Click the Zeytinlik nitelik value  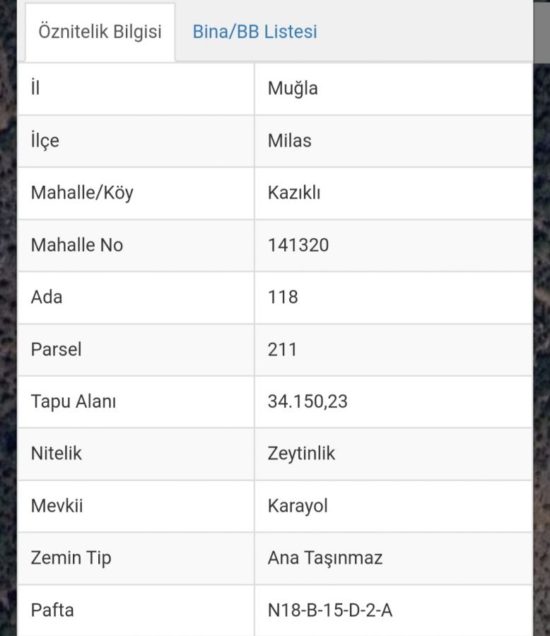pyautogui.click(x=301, y=454)
